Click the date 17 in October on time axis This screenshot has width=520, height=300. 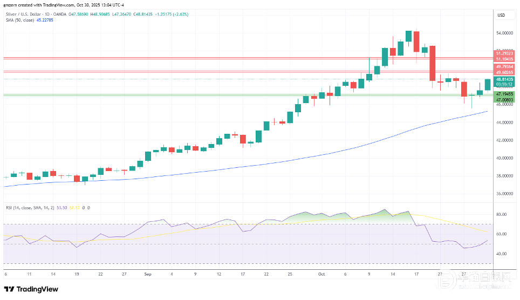click(416, 274)
